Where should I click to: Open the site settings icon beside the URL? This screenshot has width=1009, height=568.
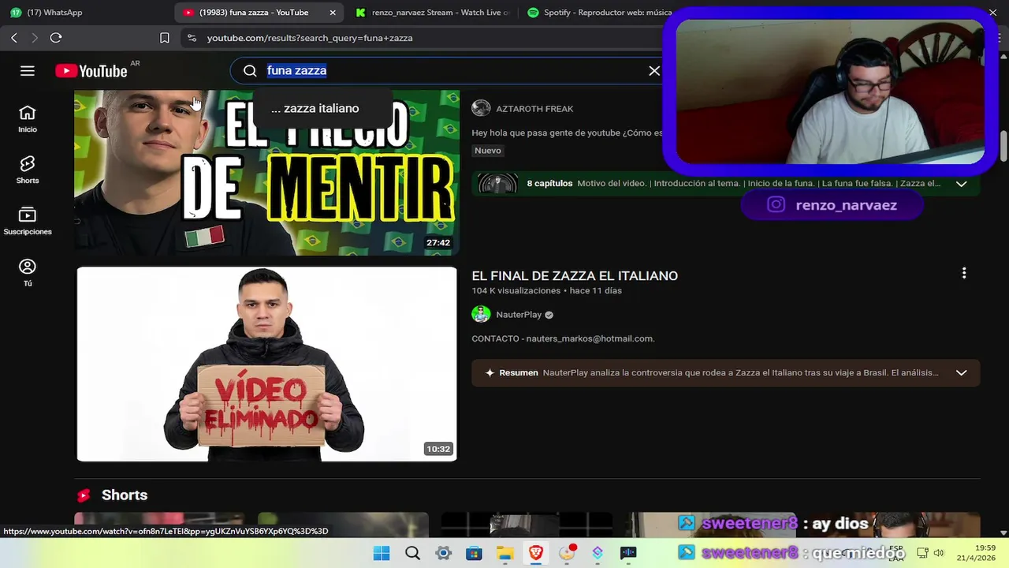191,38
